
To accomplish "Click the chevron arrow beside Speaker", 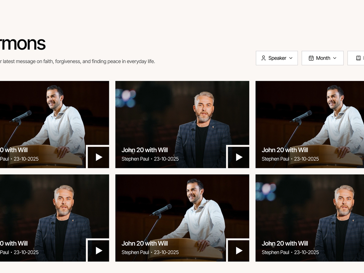I will pyautogui.click(x=291, y=58).
